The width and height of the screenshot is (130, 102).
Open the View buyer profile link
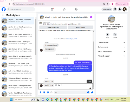pos(72,39)
